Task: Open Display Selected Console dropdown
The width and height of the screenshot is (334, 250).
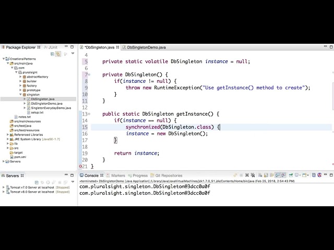Action: [300, 175]
